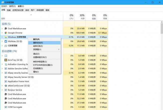The image size is (163, 110).
Task: Choose 结束任务(E) in the context menu
Action: point(44,46)
